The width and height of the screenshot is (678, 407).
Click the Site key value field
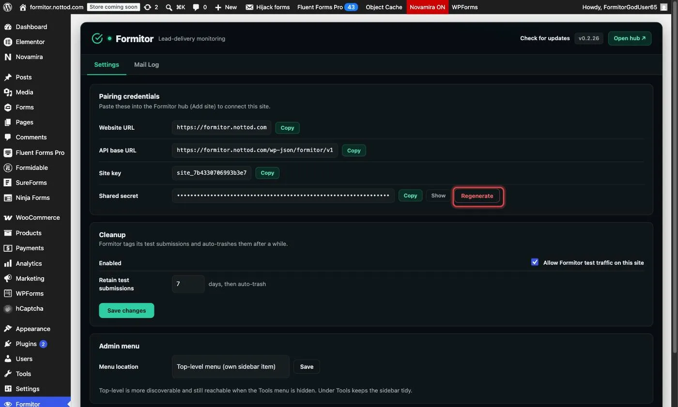[x=212, y=173]
